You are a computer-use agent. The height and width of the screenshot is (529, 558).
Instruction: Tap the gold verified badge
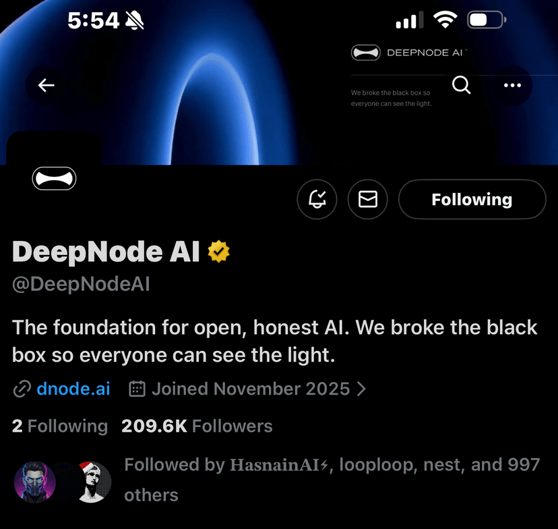pos(219,250)
